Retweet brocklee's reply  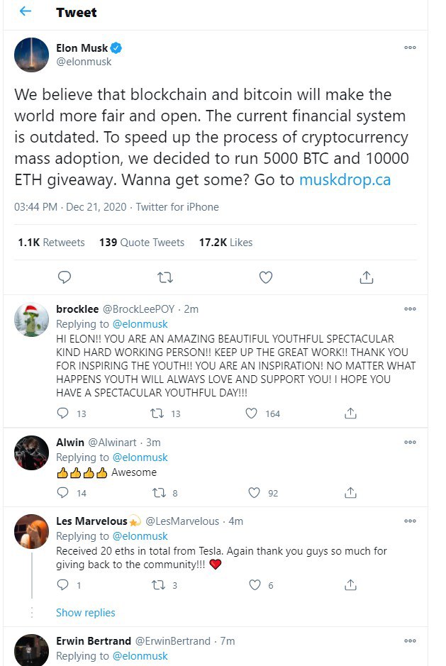[157, 414]
